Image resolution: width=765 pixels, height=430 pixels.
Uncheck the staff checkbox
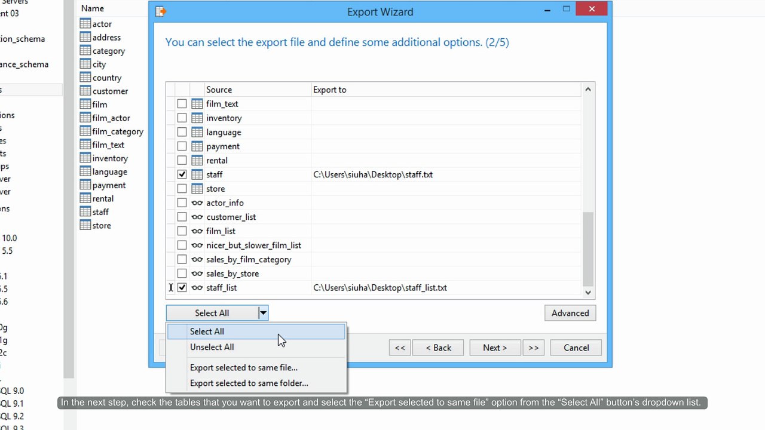pos(182,174)
